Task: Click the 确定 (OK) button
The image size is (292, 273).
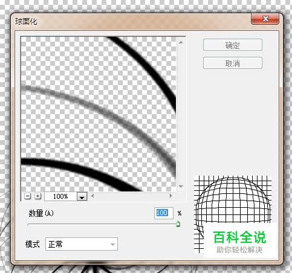Action: tap(233, 45)
